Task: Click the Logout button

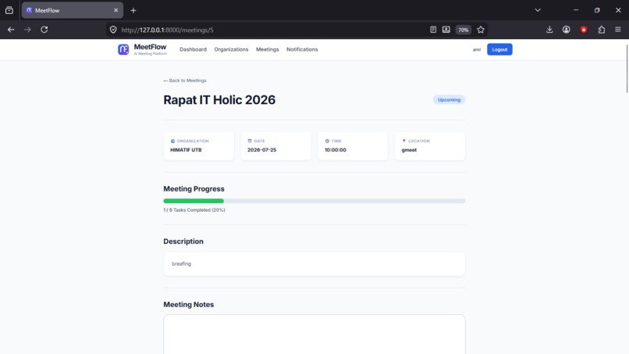Action: (499, 49)
